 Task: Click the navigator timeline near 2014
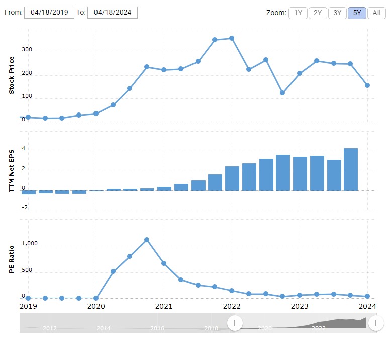(104, 328)
